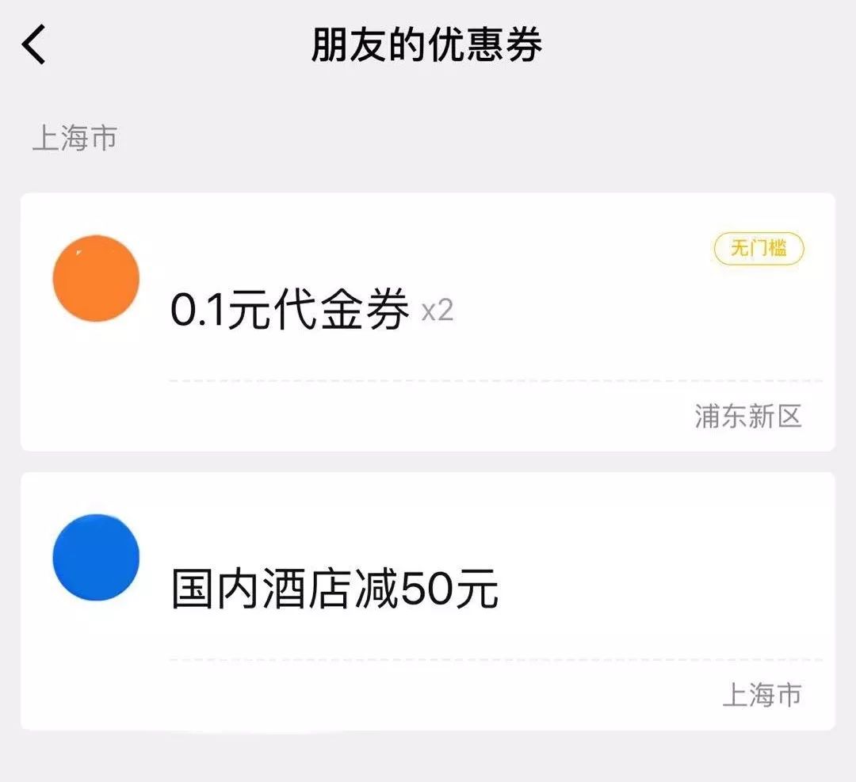Open the 国内酒店减50元 coupon title

coord(334,589)
